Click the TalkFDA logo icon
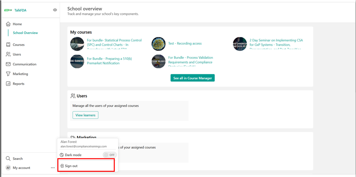This screenshot has height=177, width=356. click(8, 10)
